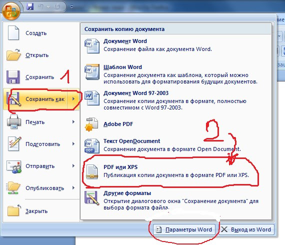Expand the Печать submenu arrow

[73, 122]
